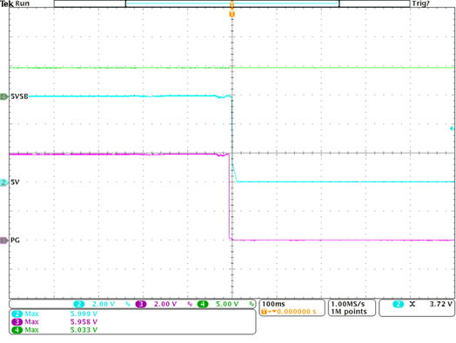Image resolution: width=456 pixels, height=343 pixels.
Task: Click channel 2 Max measurement badge
Action: (17, 314)
